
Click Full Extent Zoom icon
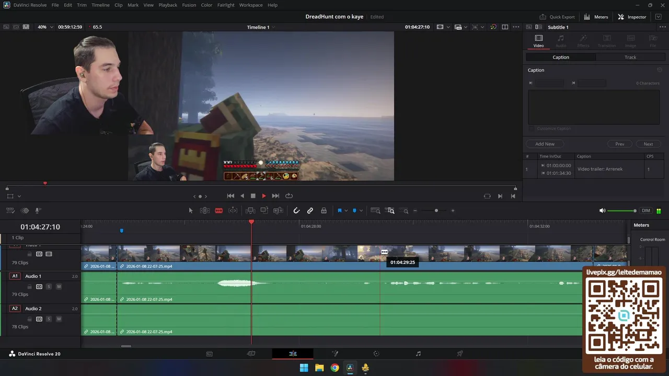[x=375, y=210]
